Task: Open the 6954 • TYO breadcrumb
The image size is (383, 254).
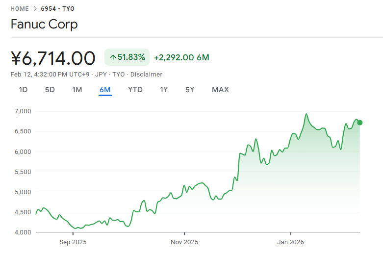Action: click(x=57, y=9)
